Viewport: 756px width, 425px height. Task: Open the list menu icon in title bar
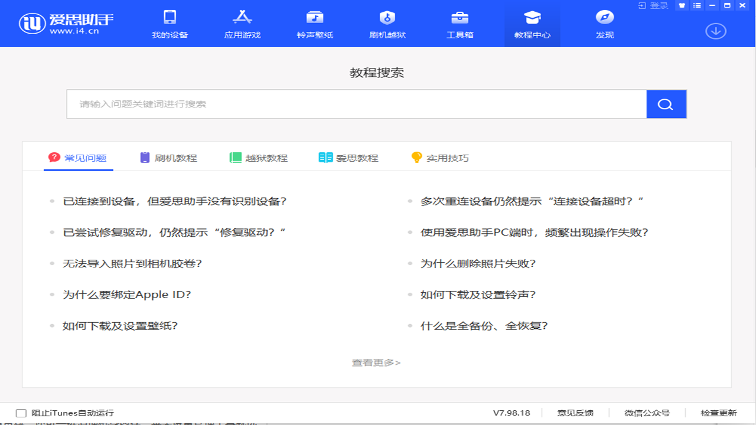point(698,5)
